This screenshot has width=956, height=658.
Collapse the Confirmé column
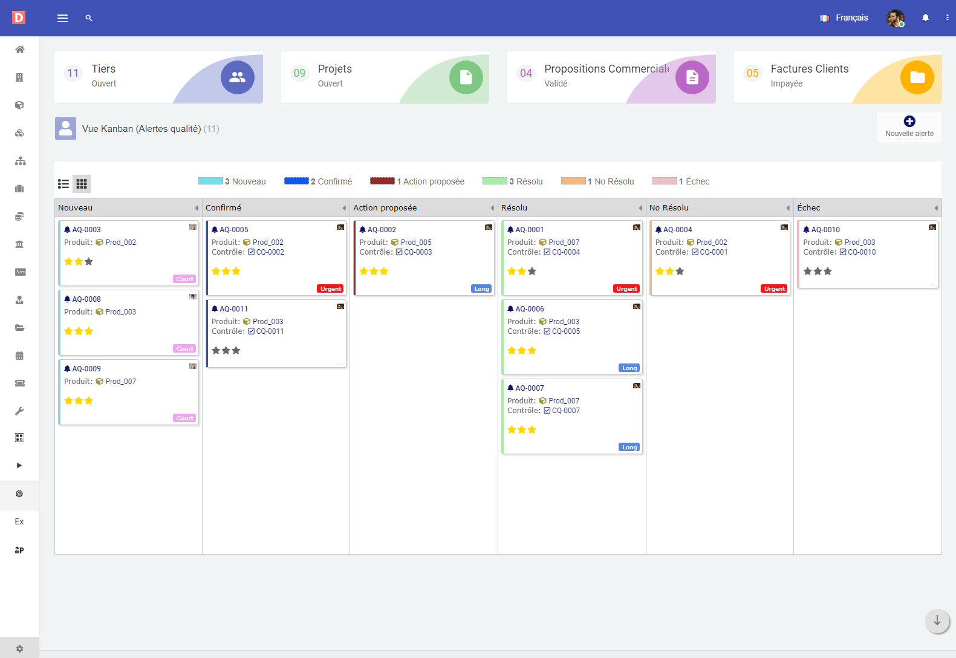pos(344,208)
